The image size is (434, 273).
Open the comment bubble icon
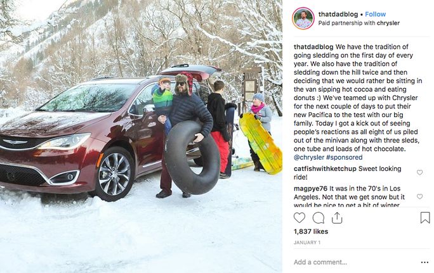point(319,218)
